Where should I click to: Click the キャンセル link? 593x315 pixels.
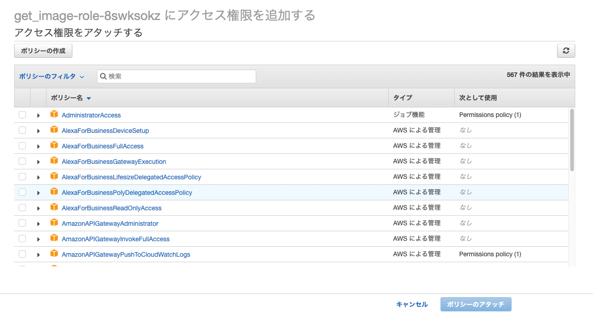tap(411, 304)
